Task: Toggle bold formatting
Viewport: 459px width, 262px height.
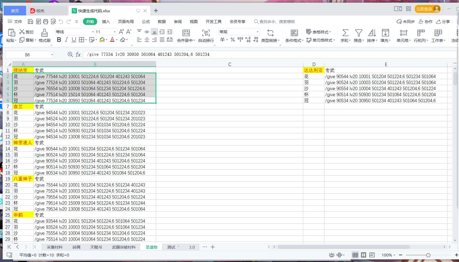Action: click(x=59, y=40)
